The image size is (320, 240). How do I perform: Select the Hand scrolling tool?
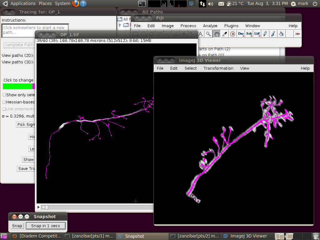pos(217,34)
